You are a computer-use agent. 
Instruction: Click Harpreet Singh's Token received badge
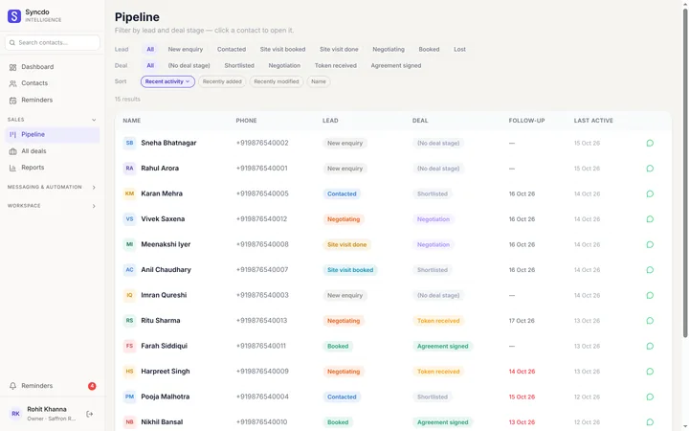pyautogui.click(x=438, y=372)
